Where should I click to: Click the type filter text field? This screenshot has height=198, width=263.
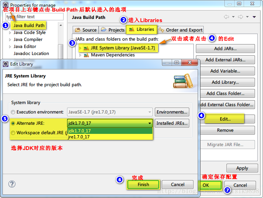tap(34, 17)
